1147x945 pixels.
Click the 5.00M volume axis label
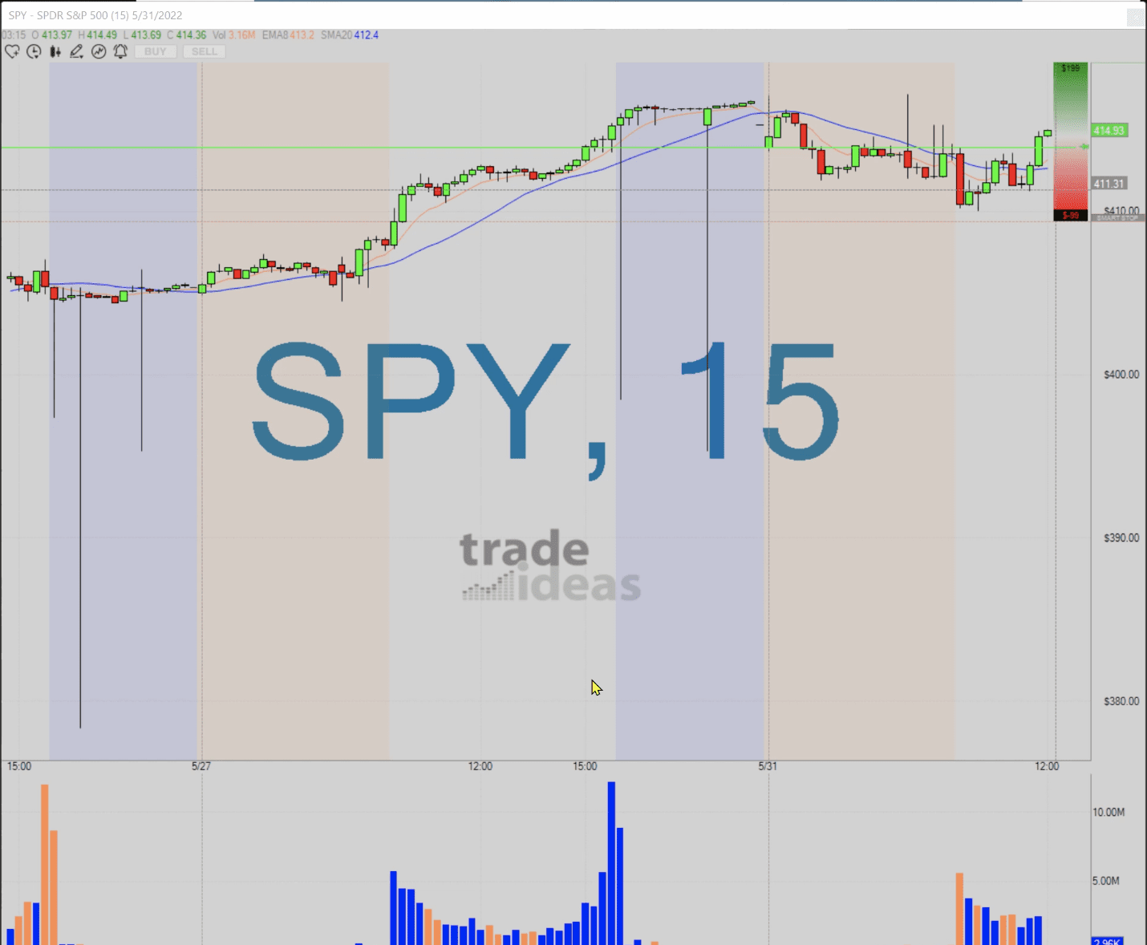point(1105,881)
